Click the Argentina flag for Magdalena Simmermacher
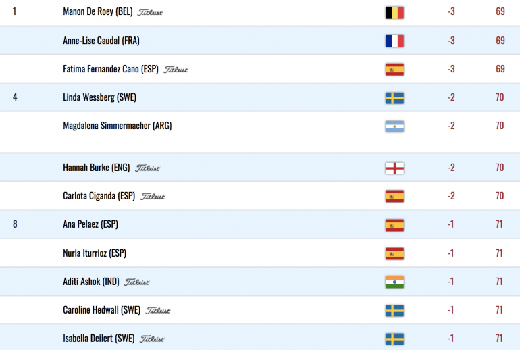Screen dimensions: 520x350 click(394, 126)
